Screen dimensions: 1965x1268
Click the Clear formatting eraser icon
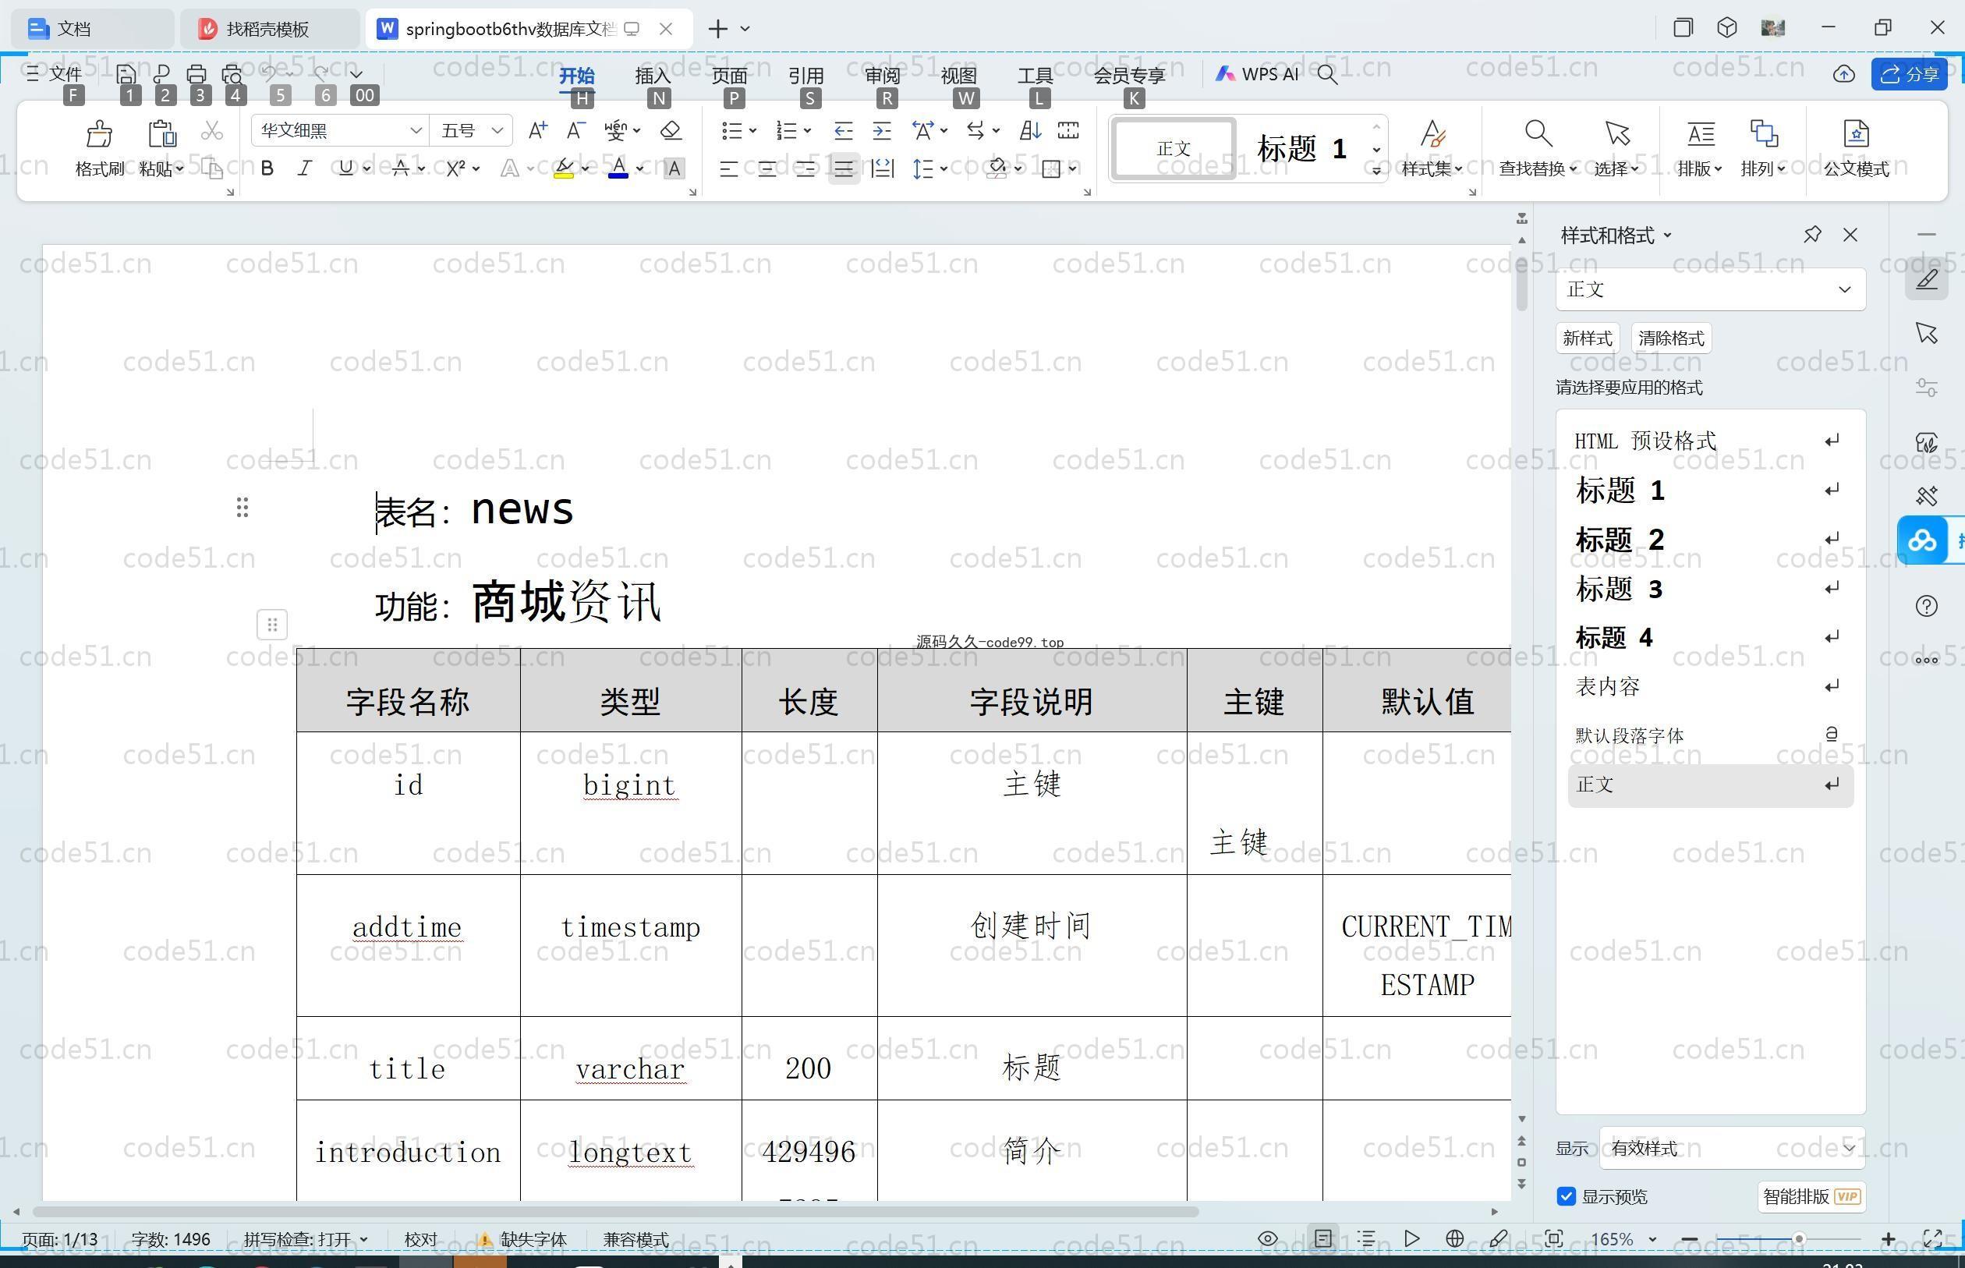[671, 130]
